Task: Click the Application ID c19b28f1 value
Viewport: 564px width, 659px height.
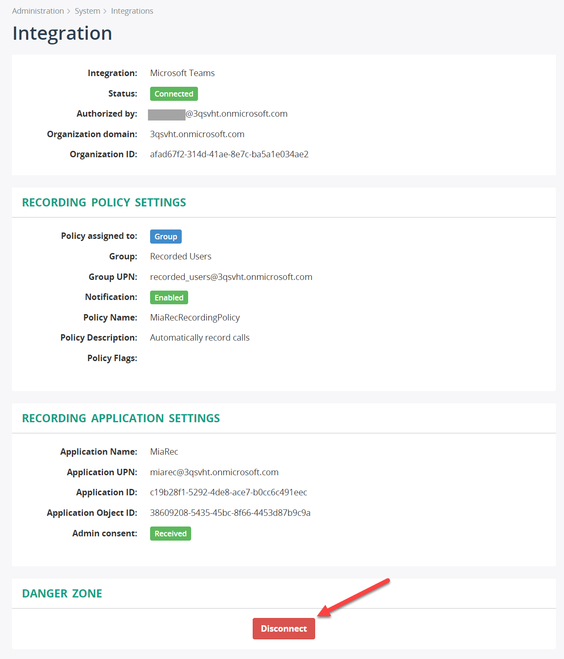Action: [228, 492]
